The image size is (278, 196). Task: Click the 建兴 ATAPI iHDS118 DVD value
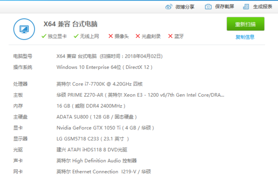[92, 150]
